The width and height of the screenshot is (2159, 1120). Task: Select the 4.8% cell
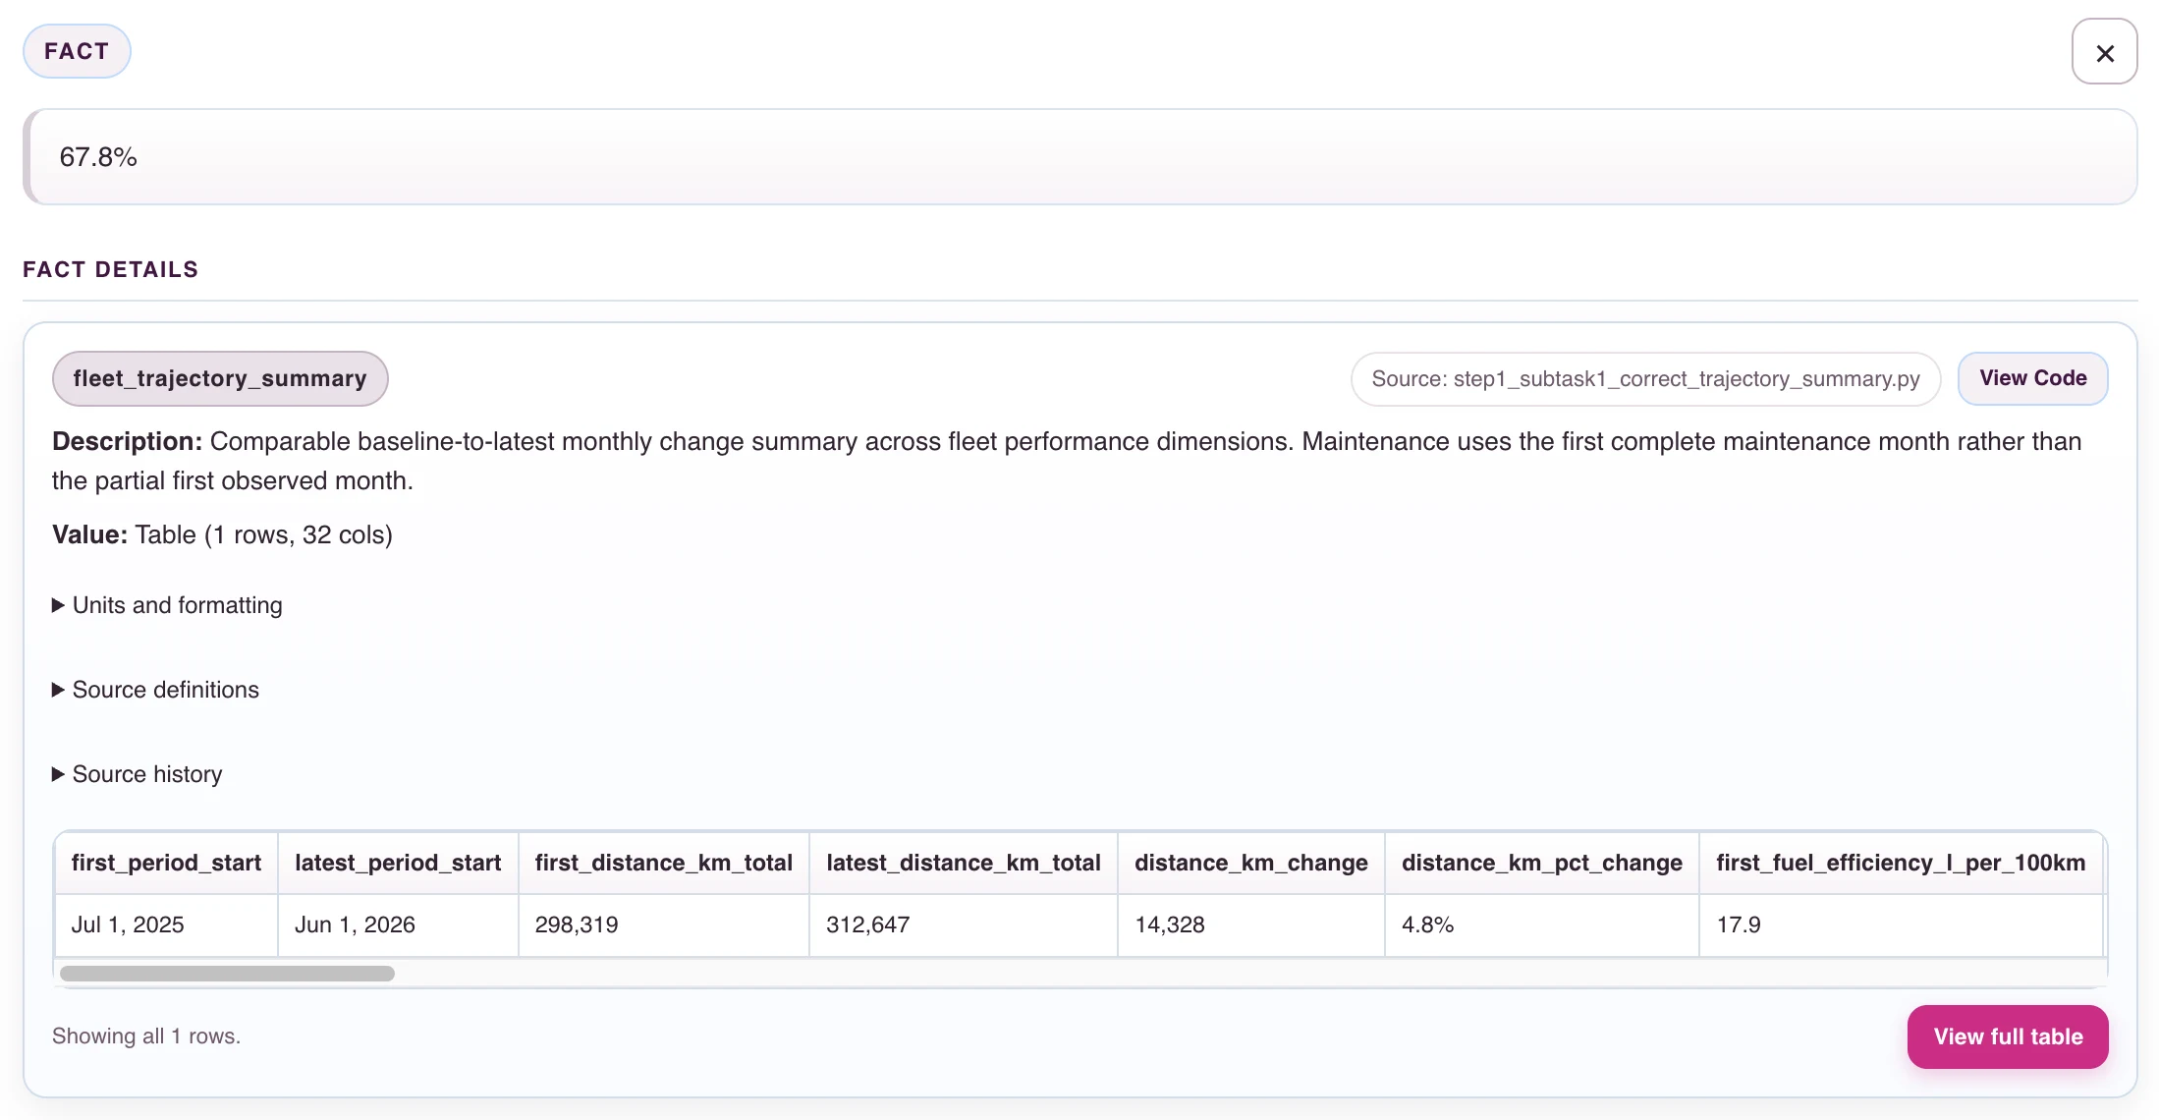point(1542,924)
